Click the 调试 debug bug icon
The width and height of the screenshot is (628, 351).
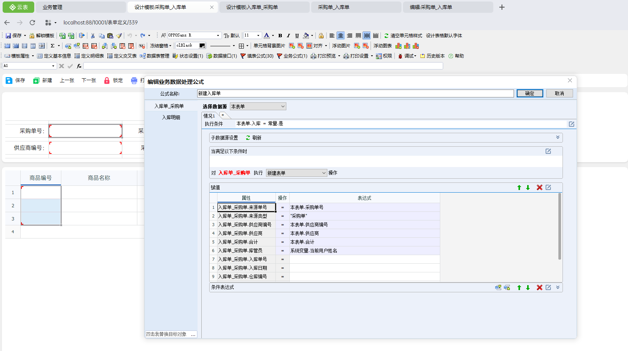pos(400,56)
